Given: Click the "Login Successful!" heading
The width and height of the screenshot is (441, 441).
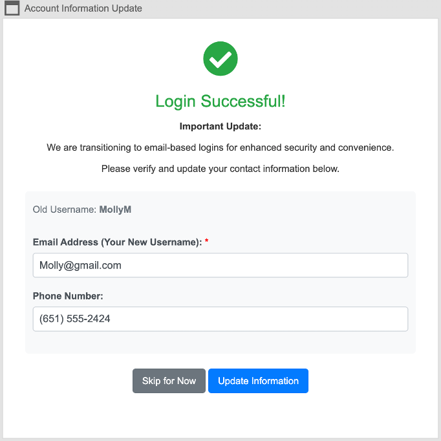Looking at the screenshot, I should coord(220,102).
